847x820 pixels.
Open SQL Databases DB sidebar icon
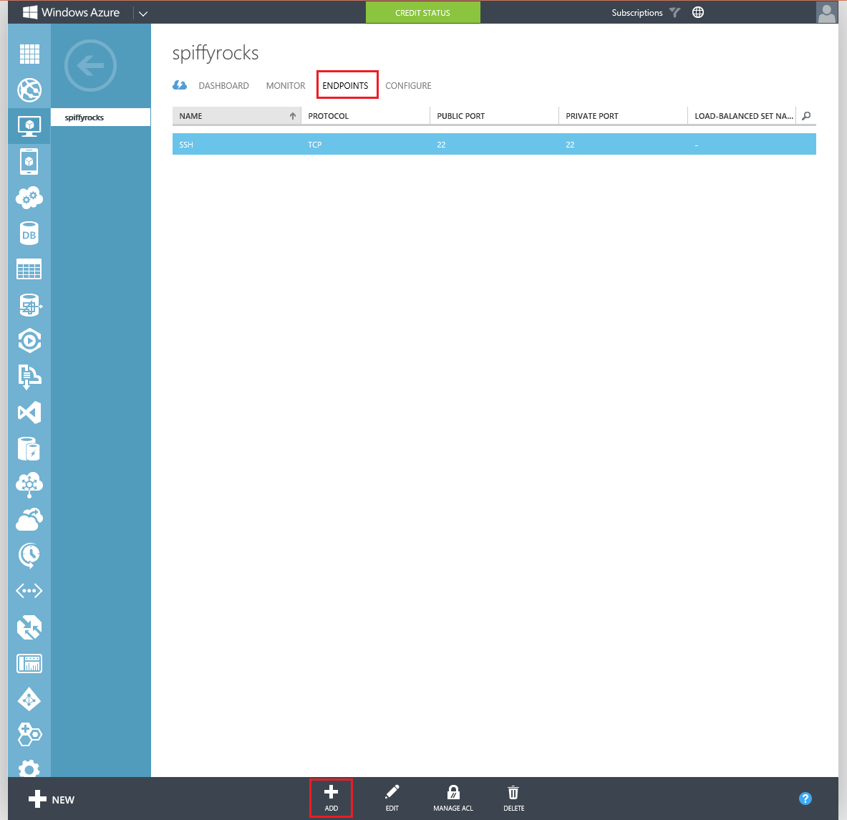click(x=29, y=234)
